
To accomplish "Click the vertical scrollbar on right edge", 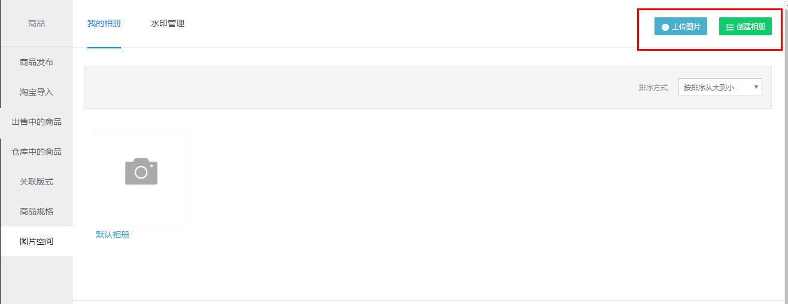I will 786,152.
